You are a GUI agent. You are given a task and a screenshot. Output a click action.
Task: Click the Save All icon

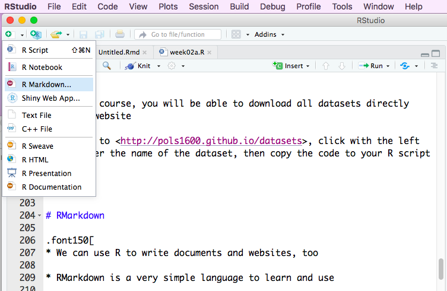click(100, 34)
